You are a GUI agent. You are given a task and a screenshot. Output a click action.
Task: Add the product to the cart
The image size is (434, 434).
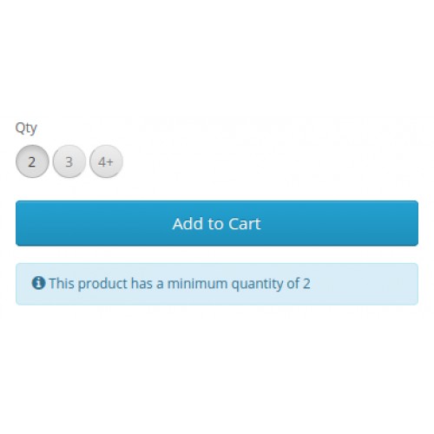pos(217,223)
